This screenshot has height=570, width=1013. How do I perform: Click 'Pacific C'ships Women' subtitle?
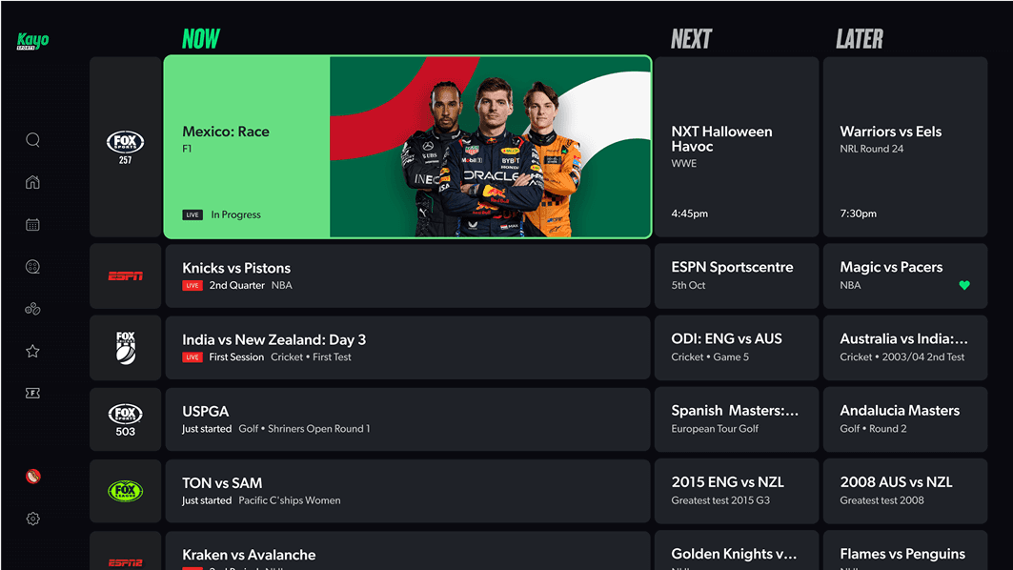click(290, 500)
